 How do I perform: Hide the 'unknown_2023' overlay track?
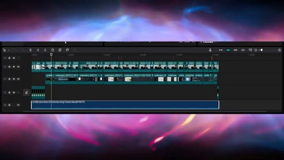(x=14, y=79)
